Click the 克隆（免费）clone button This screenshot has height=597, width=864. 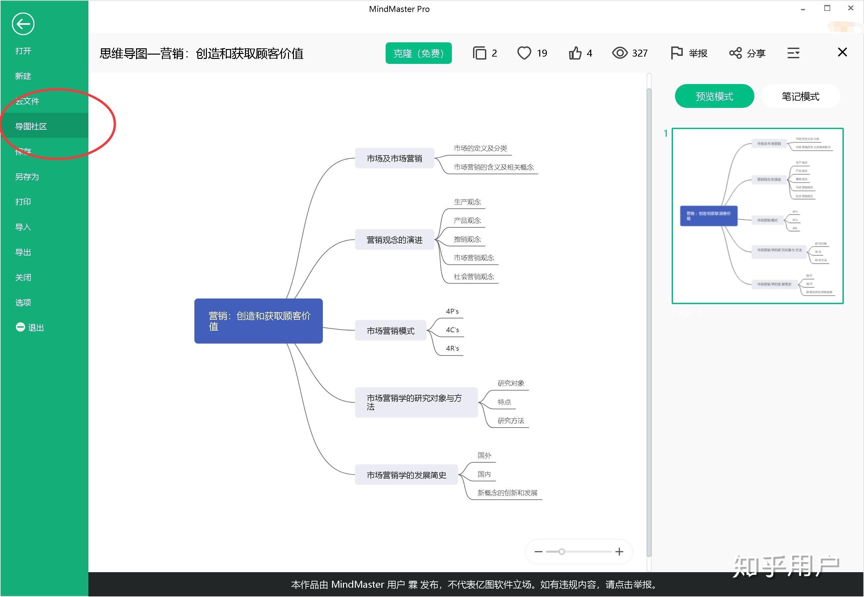click(418, 53)
